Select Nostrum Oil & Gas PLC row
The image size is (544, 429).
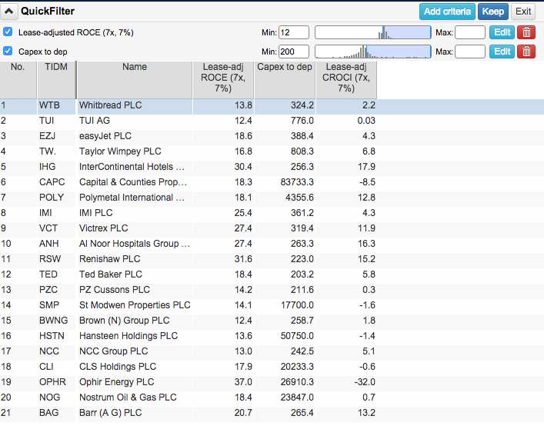click(x=272, y=397)
